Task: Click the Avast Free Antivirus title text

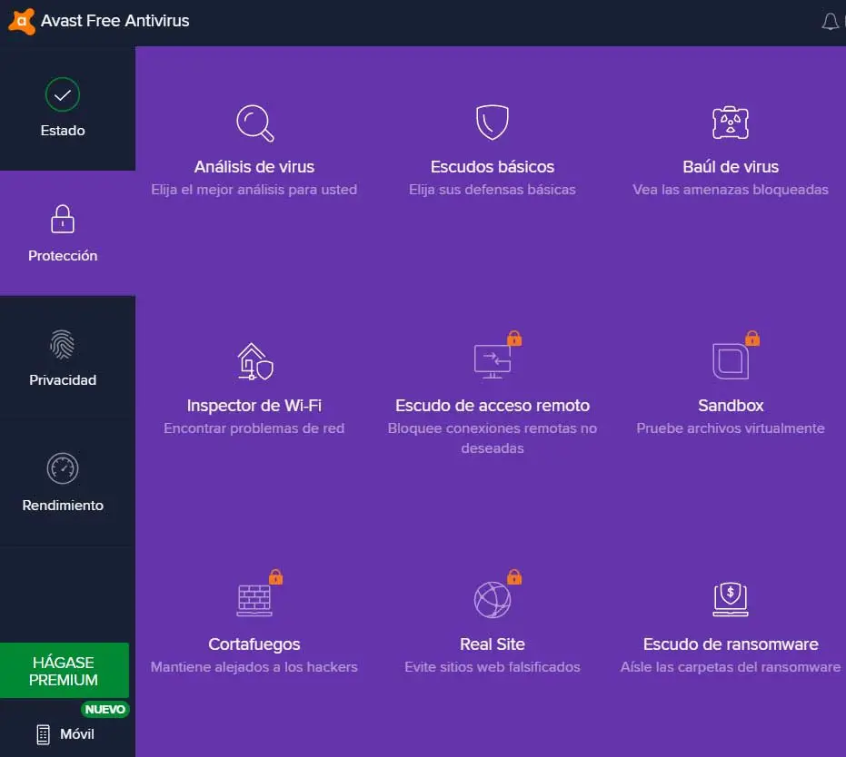Action: click(x=114, y=21)
